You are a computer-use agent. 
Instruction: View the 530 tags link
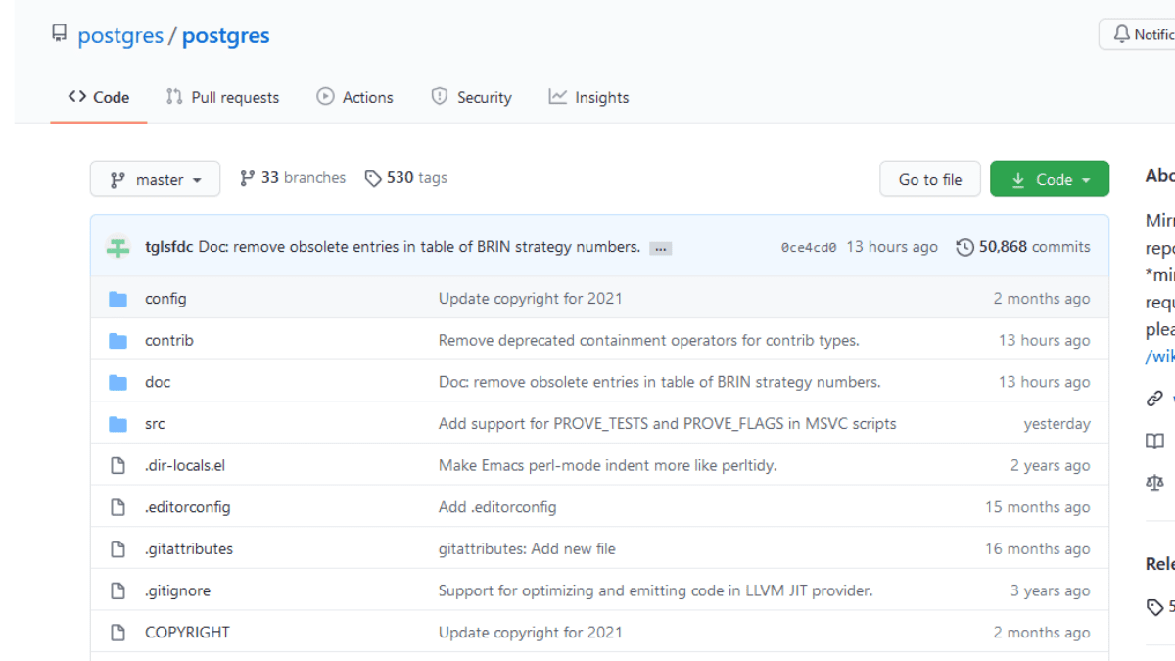406,178
